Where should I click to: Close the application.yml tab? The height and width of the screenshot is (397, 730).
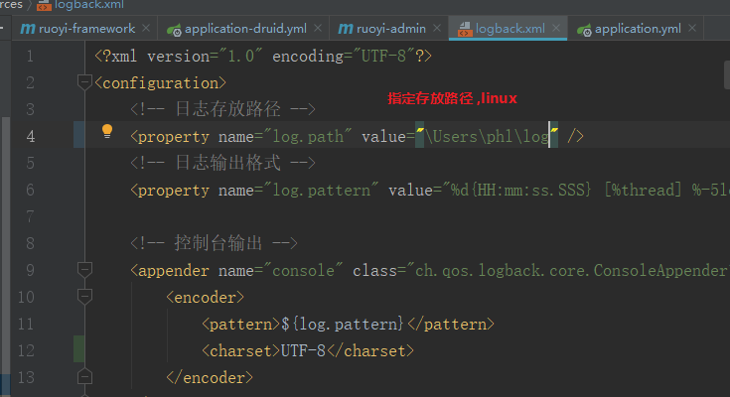tap(692, 28)
